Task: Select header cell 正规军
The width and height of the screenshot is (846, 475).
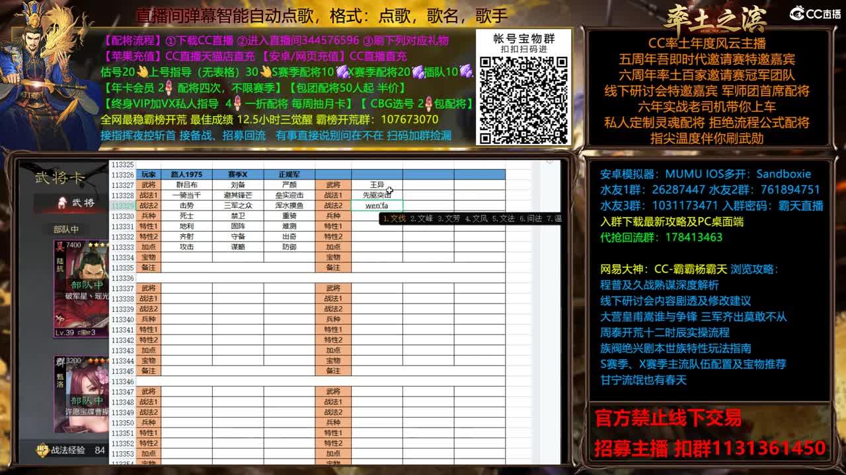Action: (x=289, y=175)
